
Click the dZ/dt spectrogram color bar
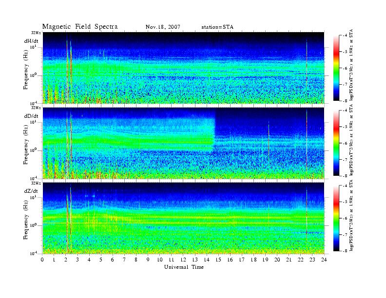(x=336, y=218)
